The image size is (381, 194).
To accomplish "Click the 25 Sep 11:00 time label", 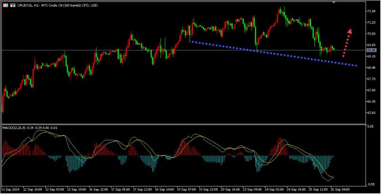I will pos(318,189).
